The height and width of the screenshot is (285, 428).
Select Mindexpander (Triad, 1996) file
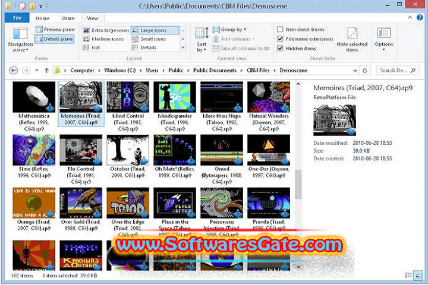pyautogui.click(x=175, y=106)
